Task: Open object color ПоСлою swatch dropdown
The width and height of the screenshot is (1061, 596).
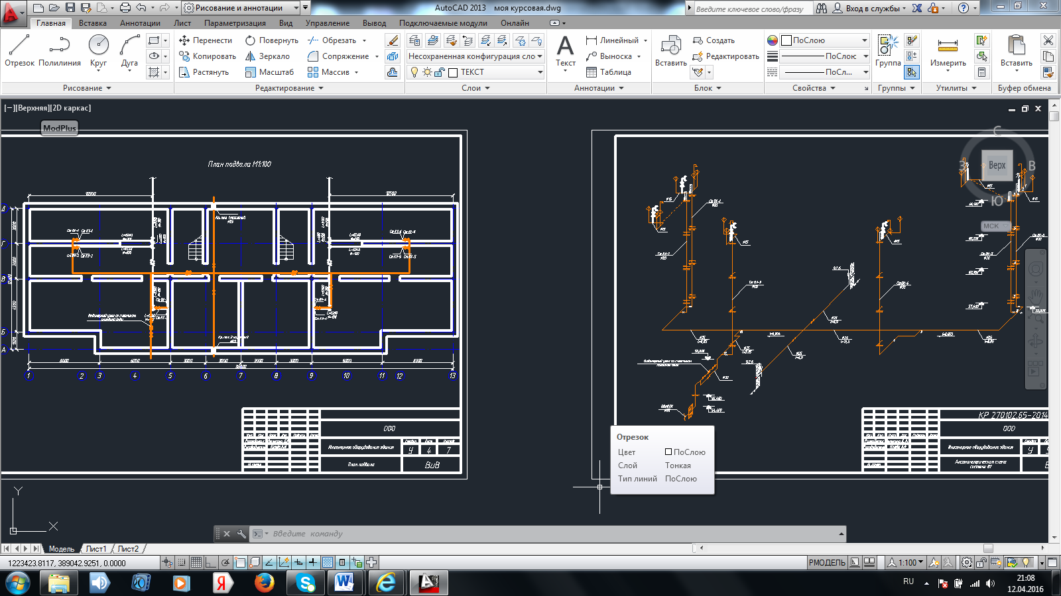Action: [x=825, y=40]
